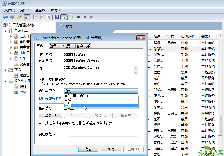Select the 共享文件夹 icon in tree
Viewport: 224px width, 156px height.
16,47
